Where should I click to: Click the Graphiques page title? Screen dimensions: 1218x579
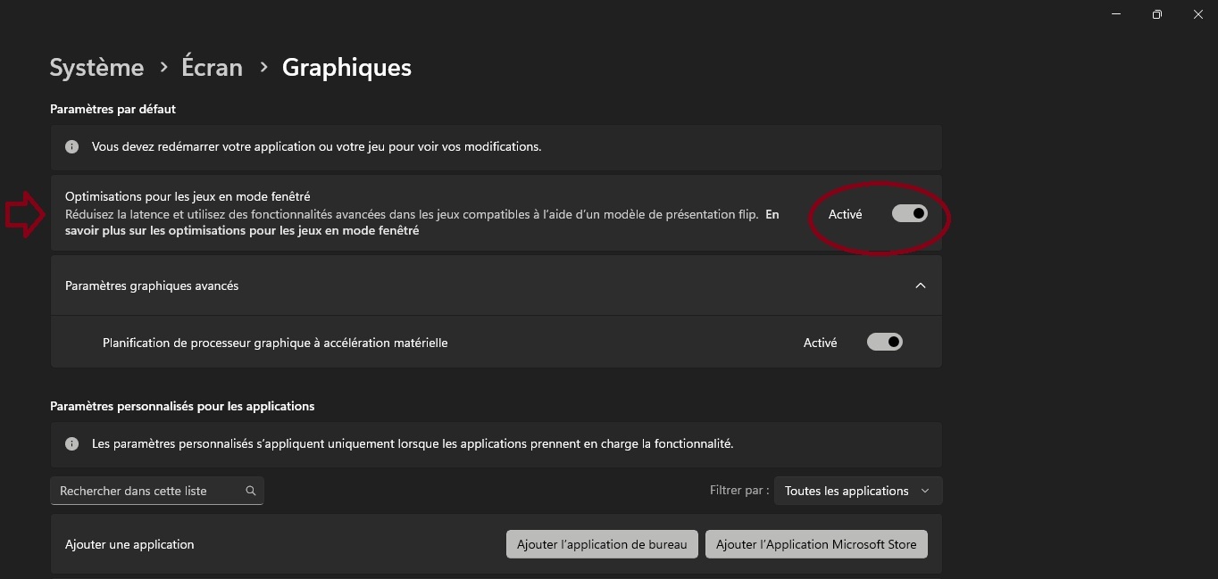click(346, 68)
